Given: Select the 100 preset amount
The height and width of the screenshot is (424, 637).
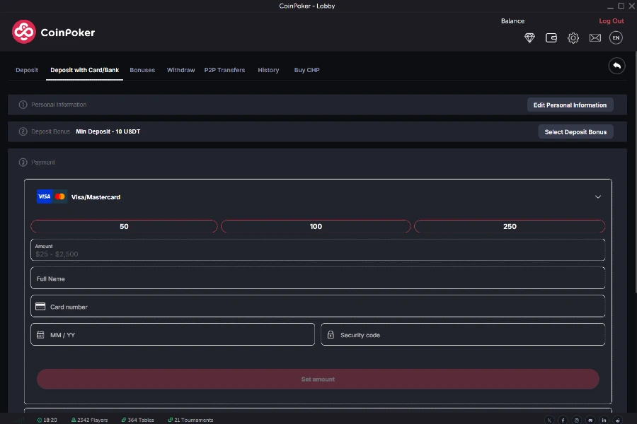Looking at the screenshot, I should [x=316, y=227].
